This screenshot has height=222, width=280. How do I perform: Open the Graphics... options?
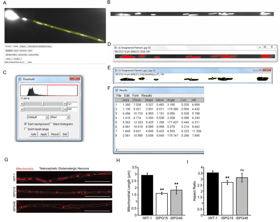(23, 46)
